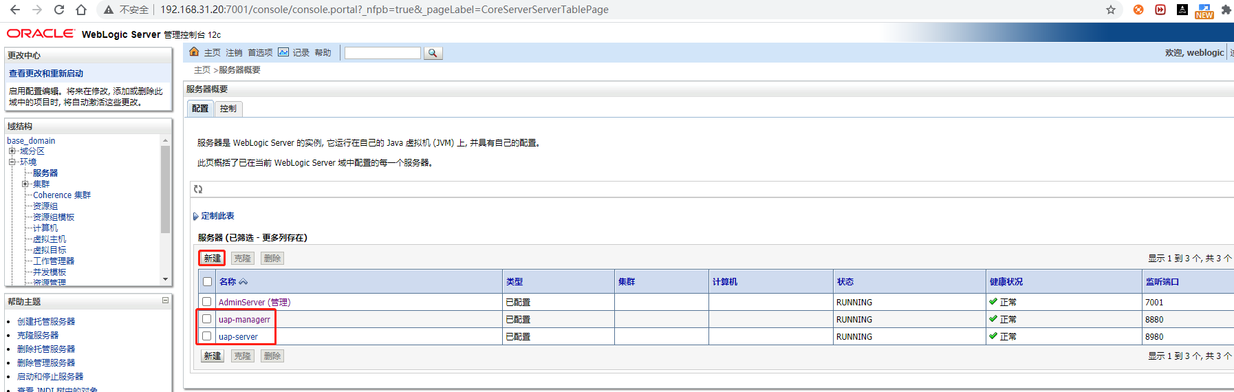Click lower 新建 button below table
1234x392 pixels.
[213, 356]
